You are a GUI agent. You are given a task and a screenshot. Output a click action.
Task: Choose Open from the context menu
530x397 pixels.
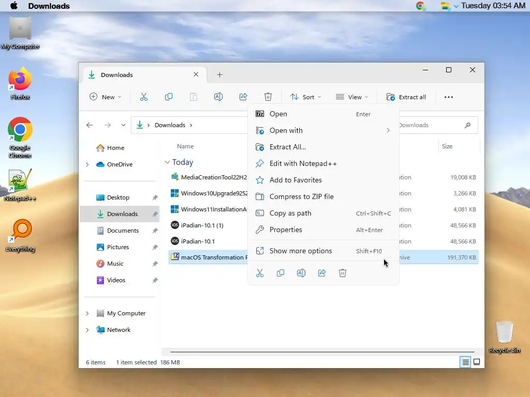point(323,114)
